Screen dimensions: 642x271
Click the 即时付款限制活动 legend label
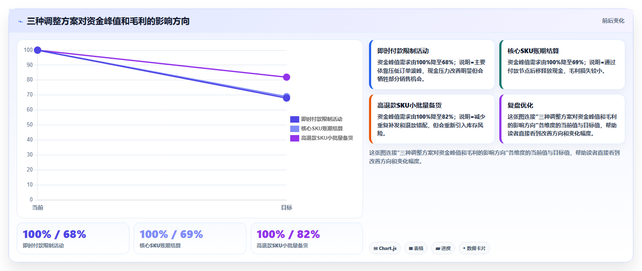tap(321, 119)
